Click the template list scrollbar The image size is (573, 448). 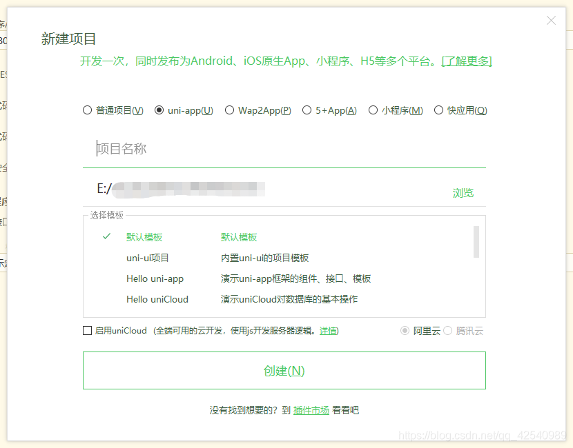[476, 242]
